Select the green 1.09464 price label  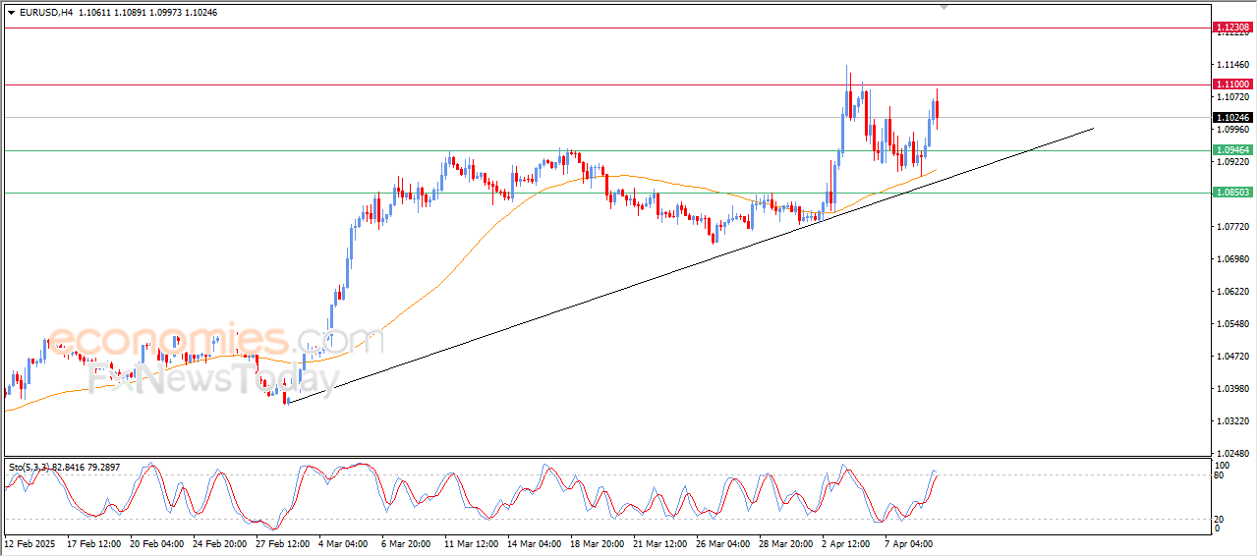click(1232, 150)
